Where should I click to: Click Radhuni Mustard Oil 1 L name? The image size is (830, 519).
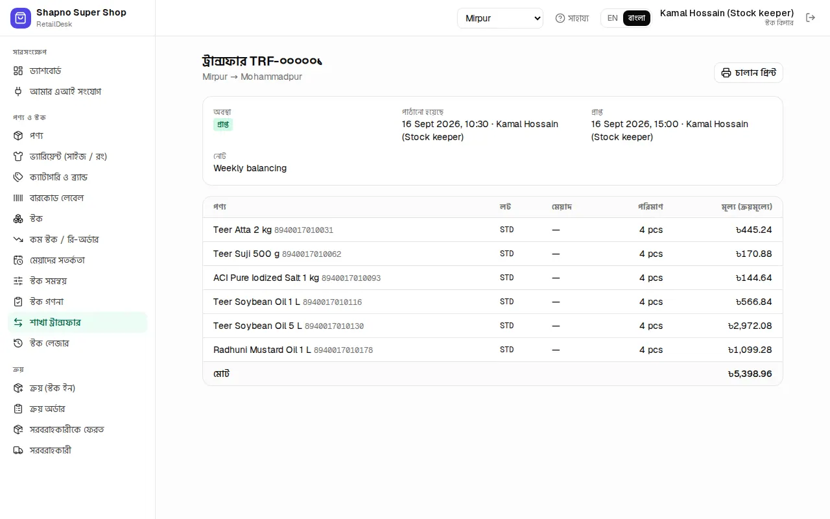262,350
